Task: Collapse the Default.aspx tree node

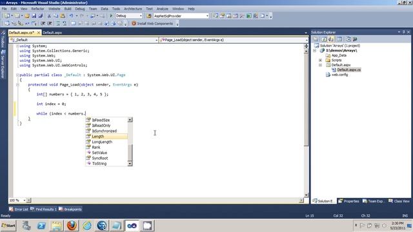Action: coord(320,65)
